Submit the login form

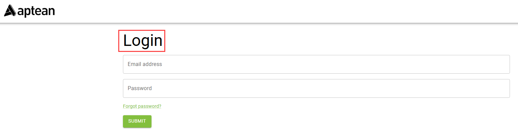pyautogui.click(x=137, y=121)
